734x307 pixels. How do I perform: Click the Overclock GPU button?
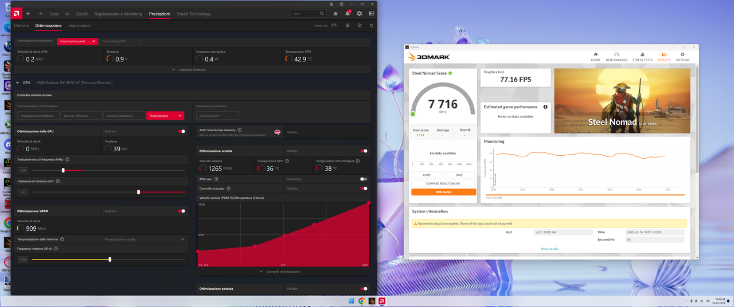[217, 116]
